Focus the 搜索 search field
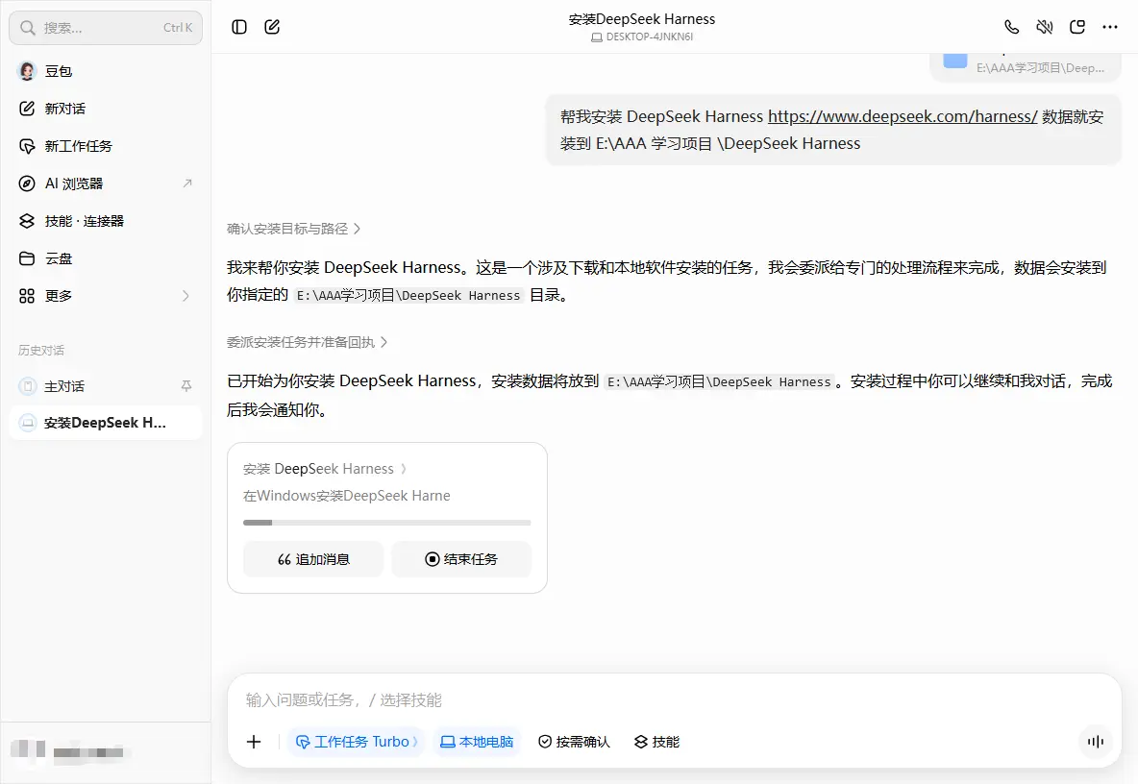The width and height of the screenshot is (1138, 784). click(105, 28)
